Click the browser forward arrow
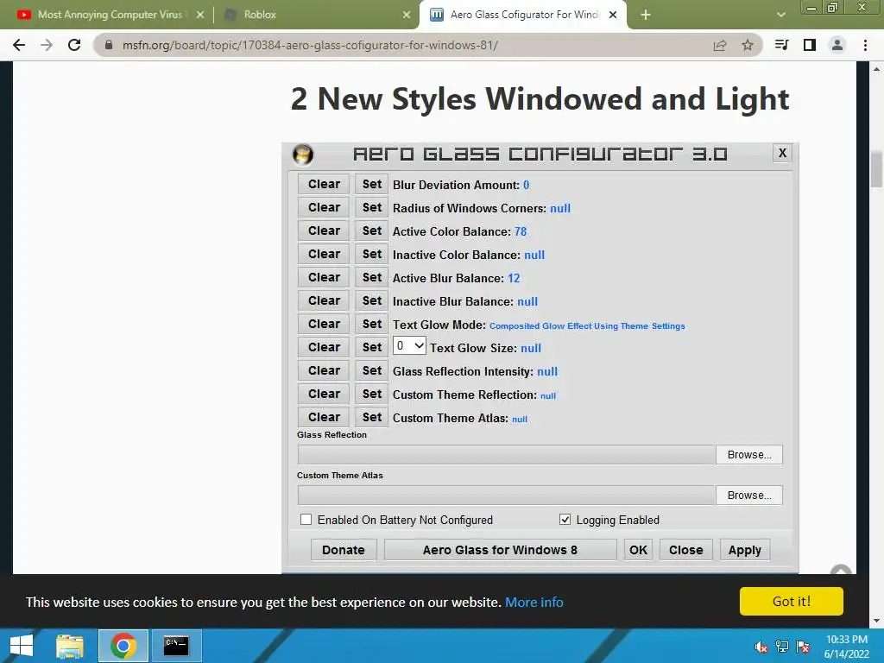The height and width of the screenshot is (663, 884). 47,45
